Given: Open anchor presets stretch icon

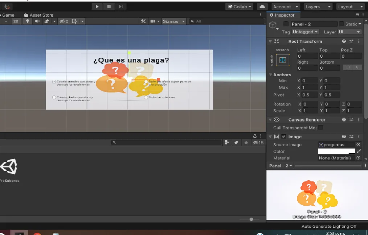Looking at the screenshot, I should (283, 60).
